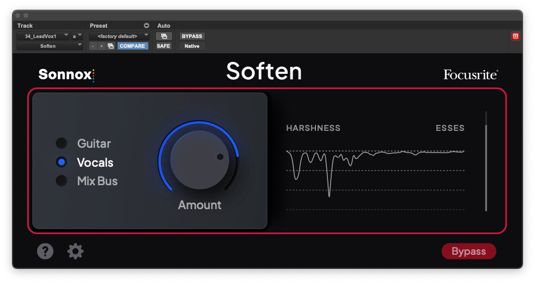Open the factory default preset dropdown

pos(119,36)
